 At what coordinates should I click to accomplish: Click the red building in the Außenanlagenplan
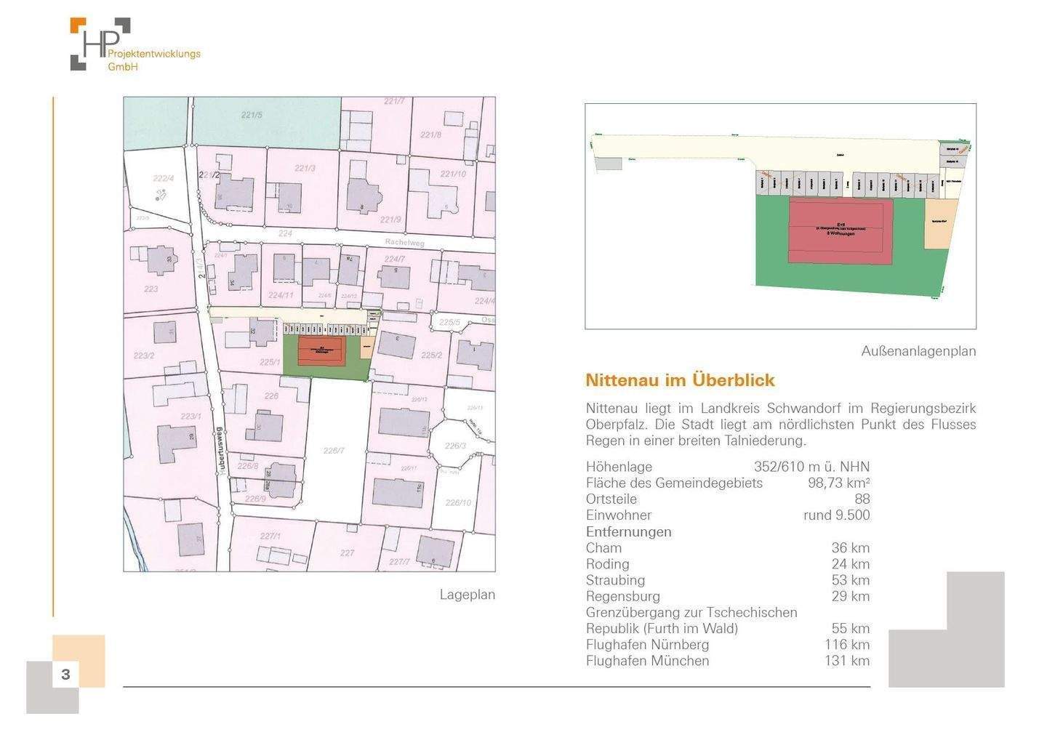(841, 232)
